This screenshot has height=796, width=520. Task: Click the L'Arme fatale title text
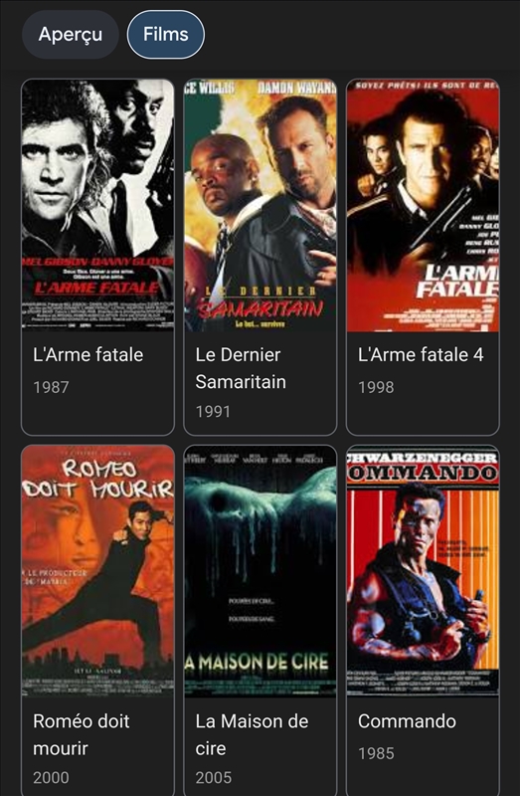(x=88, y=355)
